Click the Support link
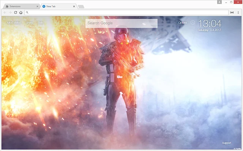Image resolution: width=243 pixels, height=151 pixels. (226, 143)
